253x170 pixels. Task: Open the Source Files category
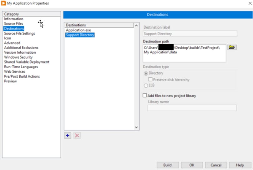coord(13,24)
